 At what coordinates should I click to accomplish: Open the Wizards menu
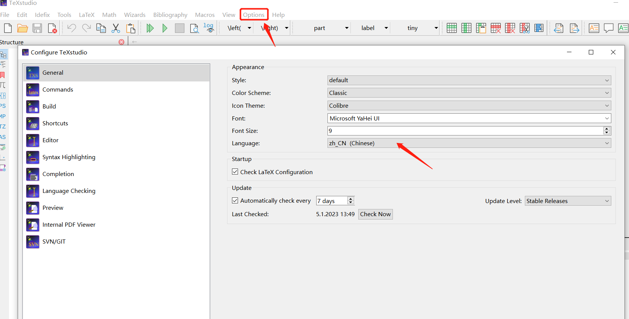click(x=135, y=15)
